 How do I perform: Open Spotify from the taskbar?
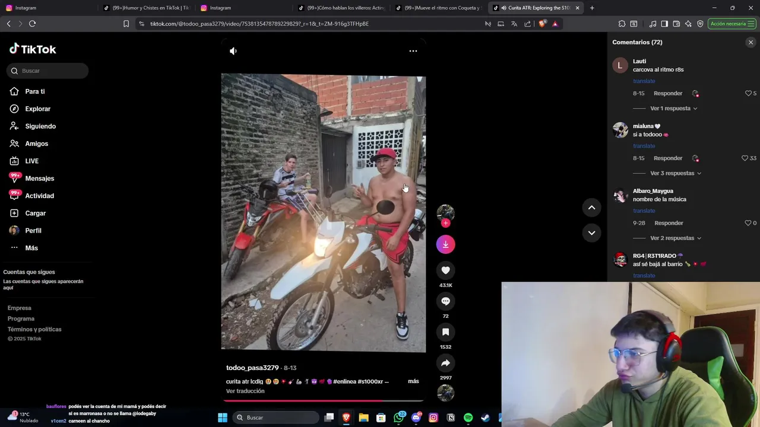(x=468, y=418)
